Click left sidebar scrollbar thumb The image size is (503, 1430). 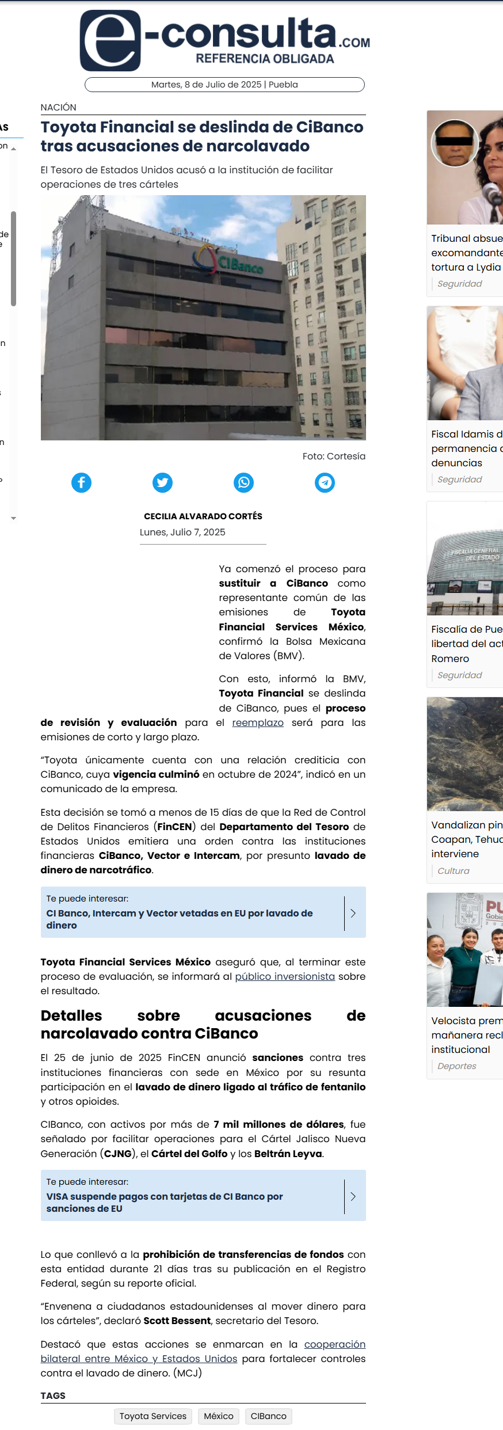[13, 258]
